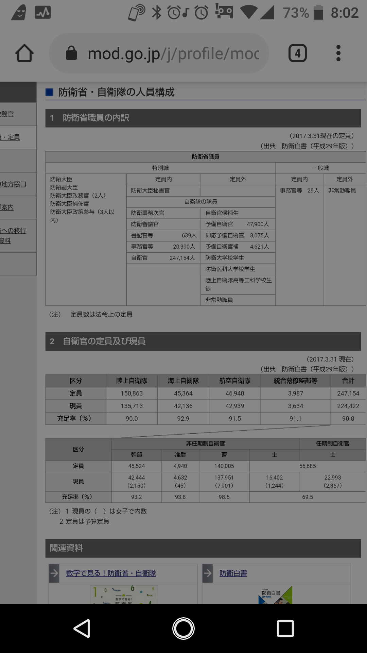Viewport: 367px width, 653px height.
Task: Select the 150,863 定員 cell
Action: (132, 393)
